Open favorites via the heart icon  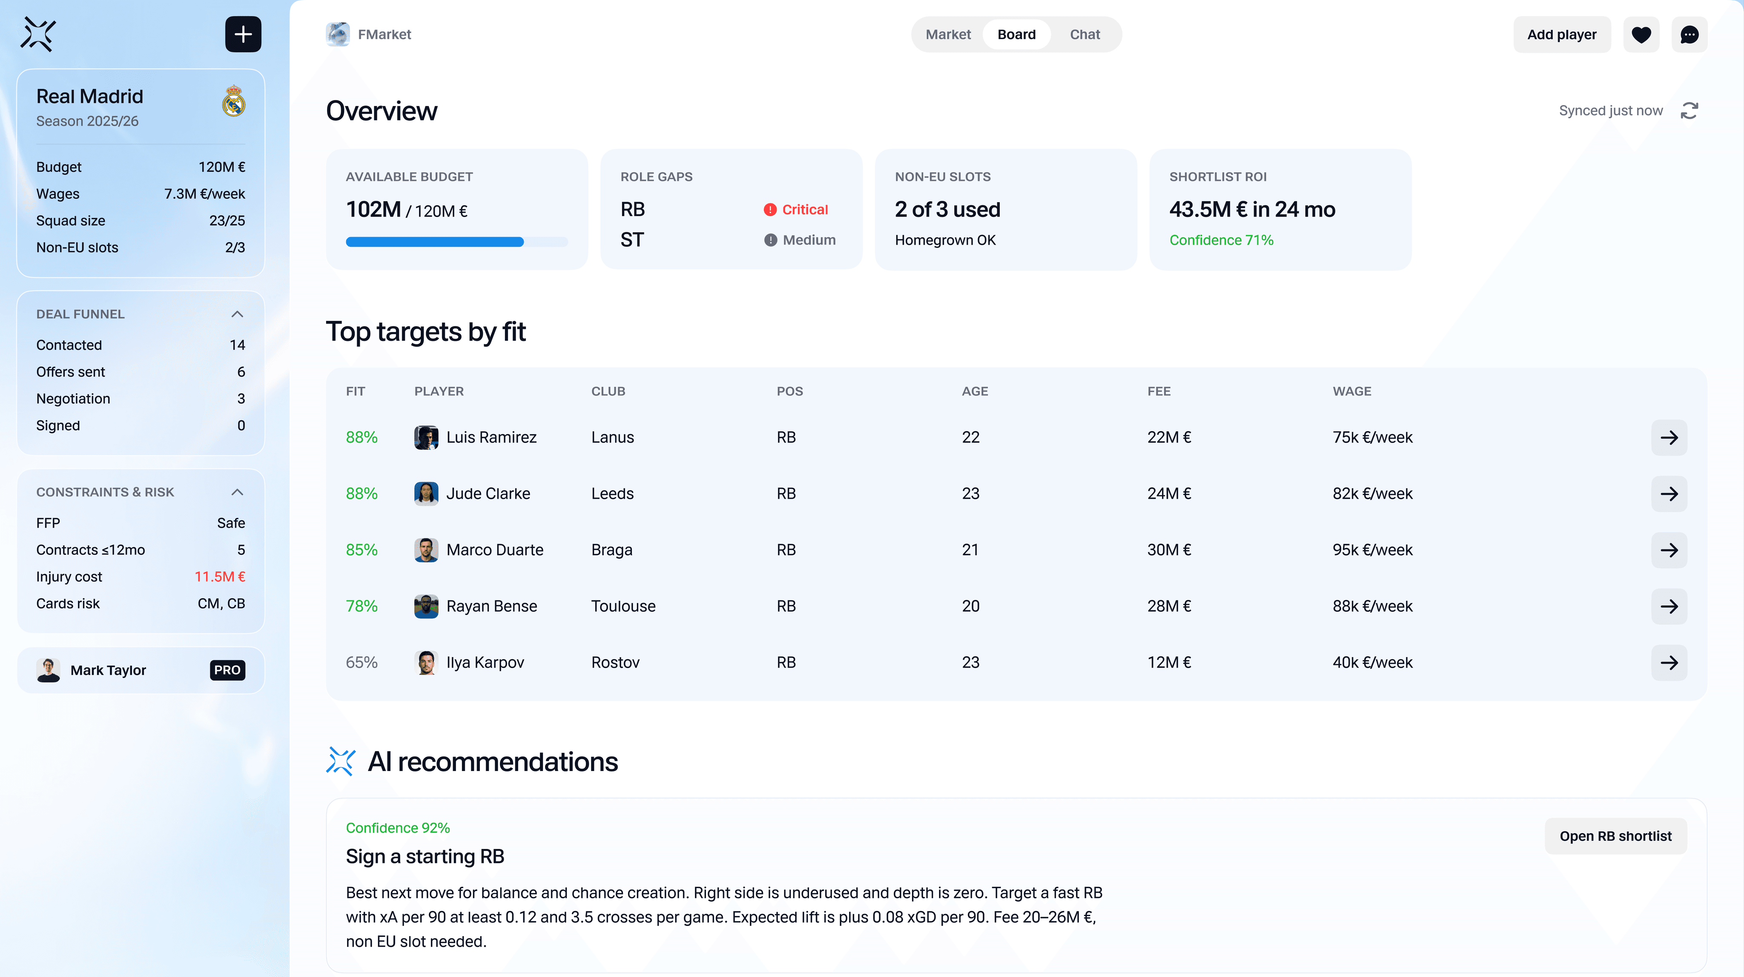click(x=1641, y=34)
